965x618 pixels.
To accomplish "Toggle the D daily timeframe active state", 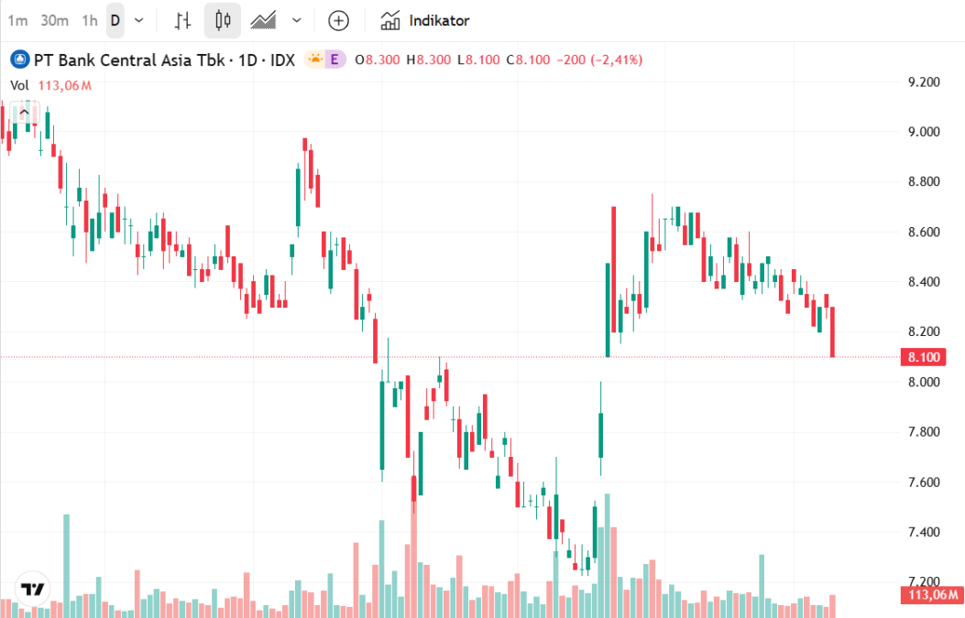I will click(x=115, y=19).
